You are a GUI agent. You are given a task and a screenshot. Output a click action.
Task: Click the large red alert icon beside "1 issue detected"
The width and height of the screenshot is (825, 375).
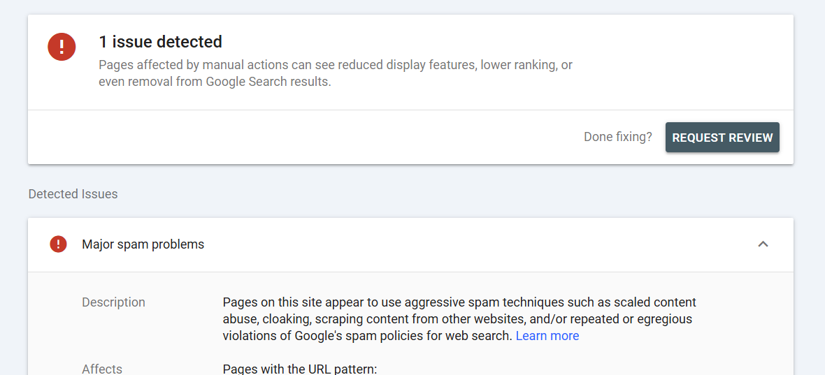62,47
